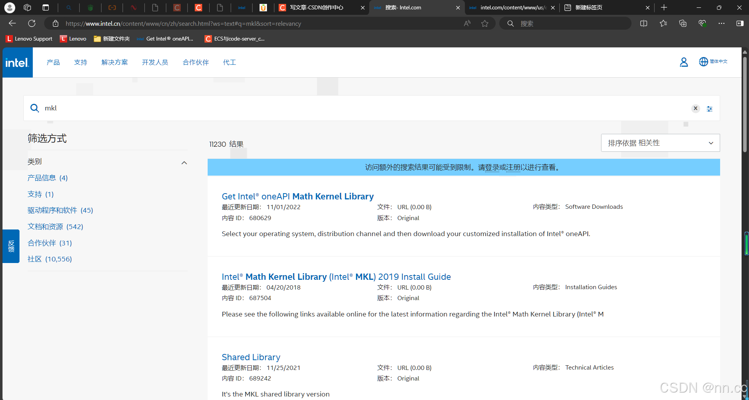Open Get Intel oneAPI bookmark
749x400 pixels.
tap(165, 39)
